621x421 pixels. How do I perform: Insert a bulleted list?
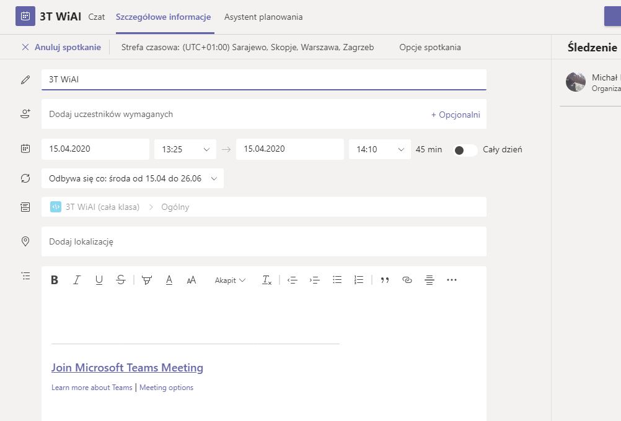[337, 280]
